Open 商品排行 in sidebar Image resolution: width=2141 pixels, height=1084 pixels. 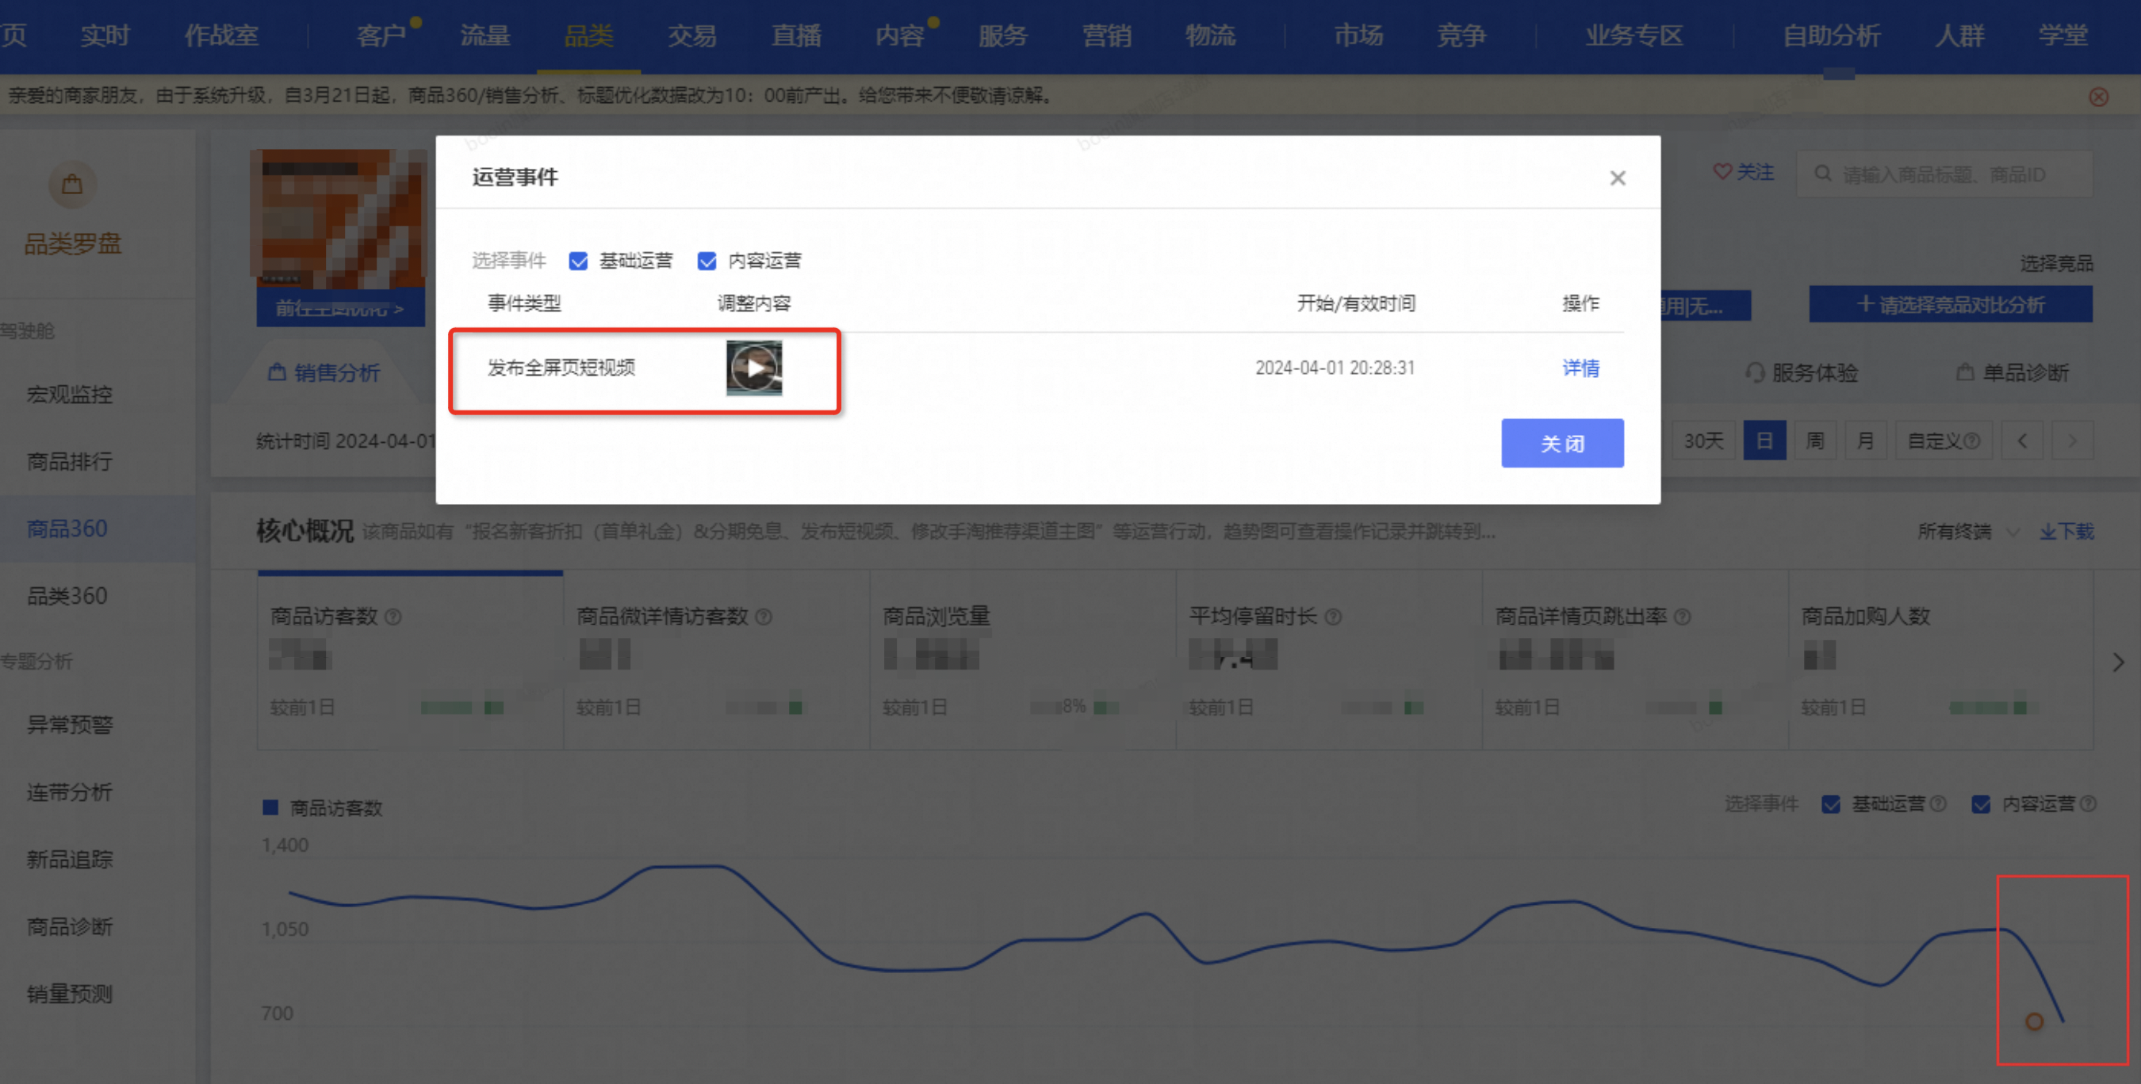pyautogui.click(x=70, y=462)
